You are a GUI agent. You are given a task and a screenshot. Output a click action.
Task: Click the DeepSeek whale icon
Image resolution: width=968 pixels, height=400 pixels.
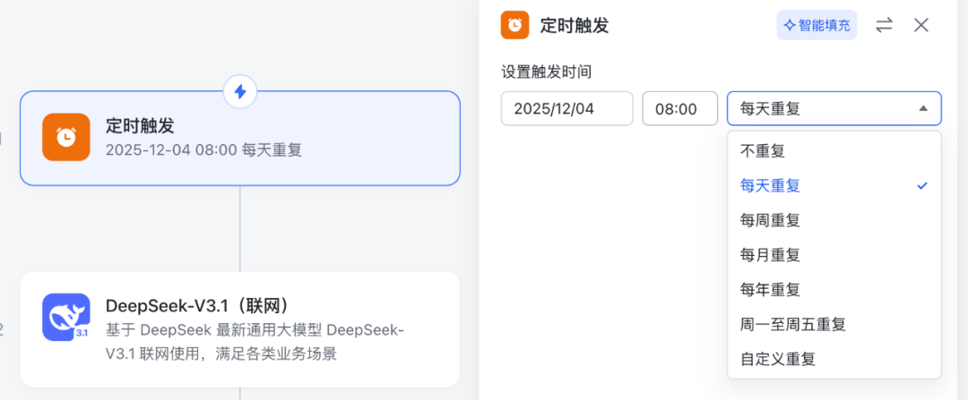(x=66, y=317)
